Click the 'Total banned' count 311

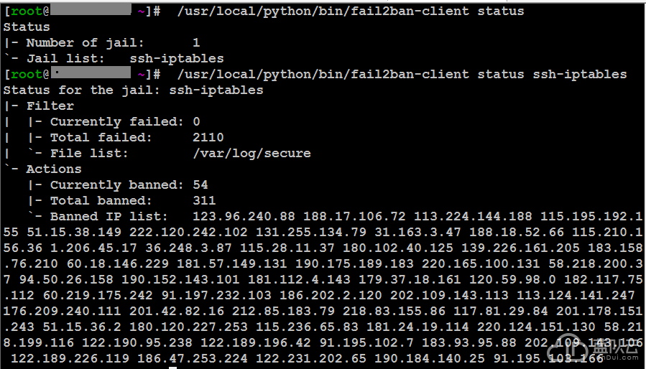click(204, 200)
